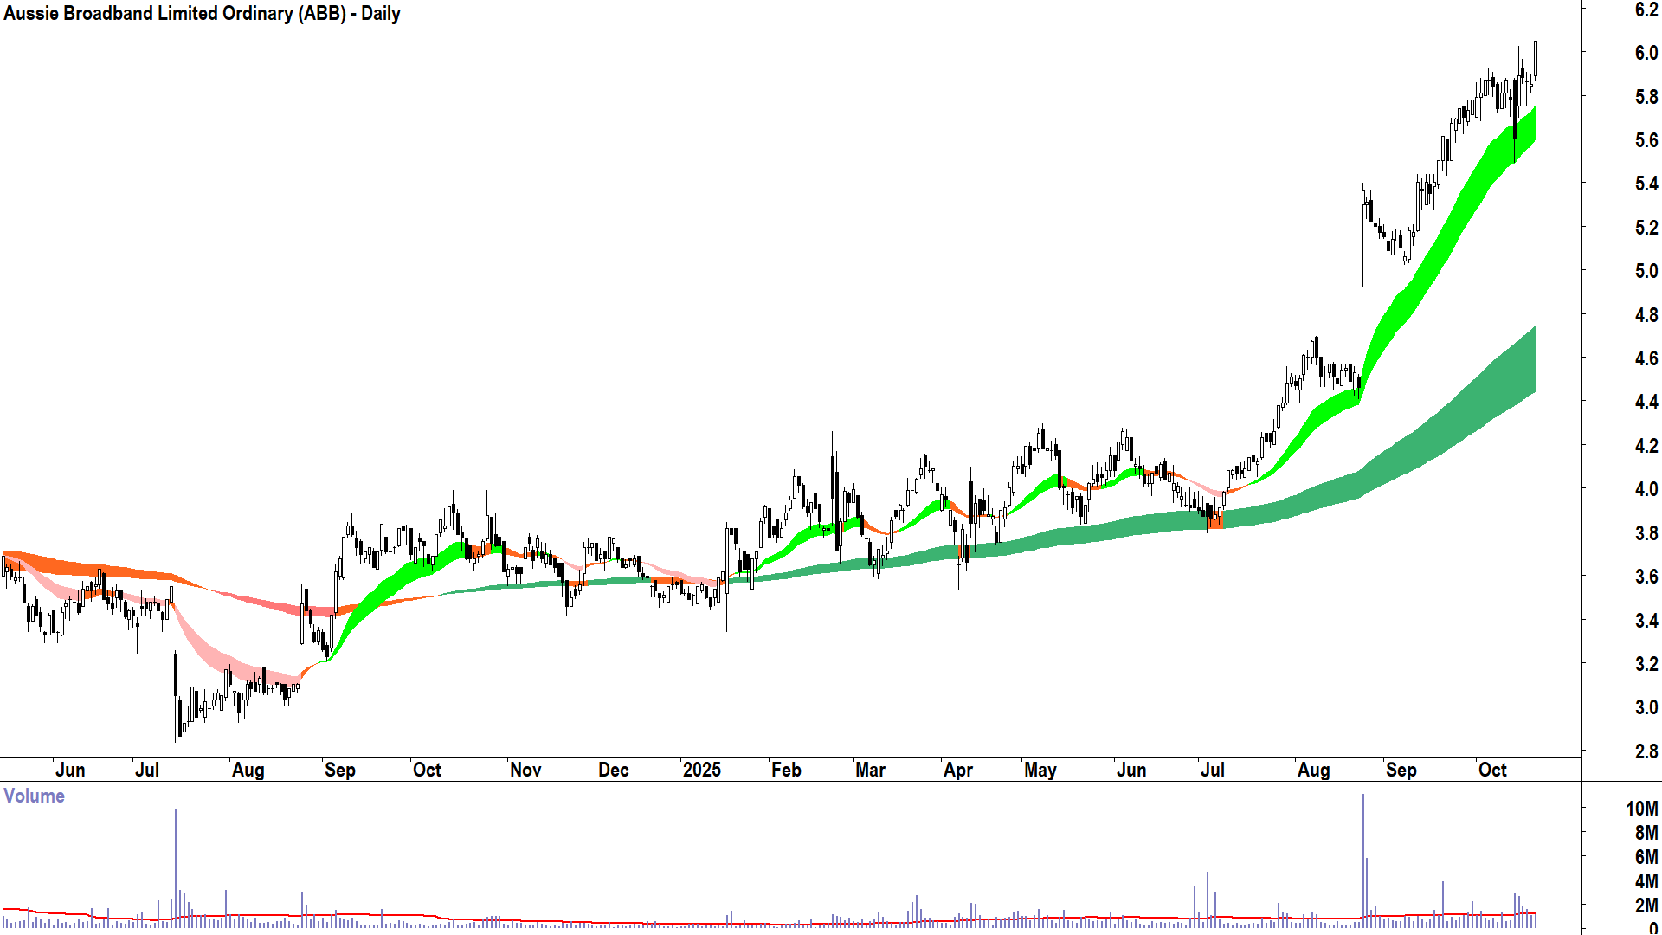Click the 2M volume axis label
1662x935 pixels.
(x=1646, y=906)
